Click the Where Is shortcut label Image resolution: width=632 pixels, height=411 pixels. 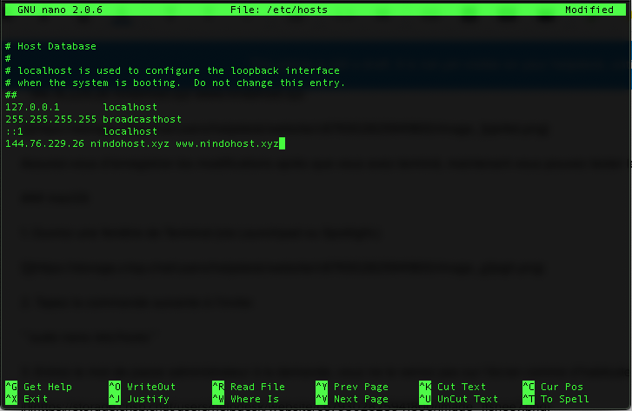point(255,399)
